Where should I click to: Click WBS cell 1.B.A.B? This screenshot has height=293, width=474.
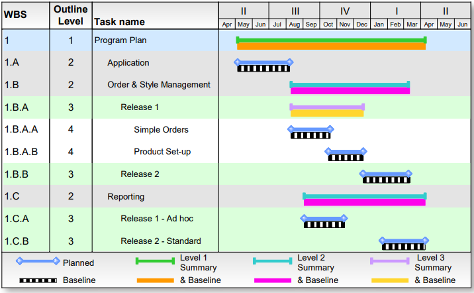tap(21, 152)
